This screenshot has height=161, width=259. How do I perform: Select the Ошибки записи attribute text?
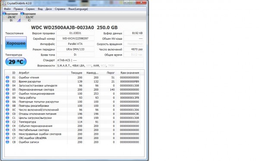(29, 142)
